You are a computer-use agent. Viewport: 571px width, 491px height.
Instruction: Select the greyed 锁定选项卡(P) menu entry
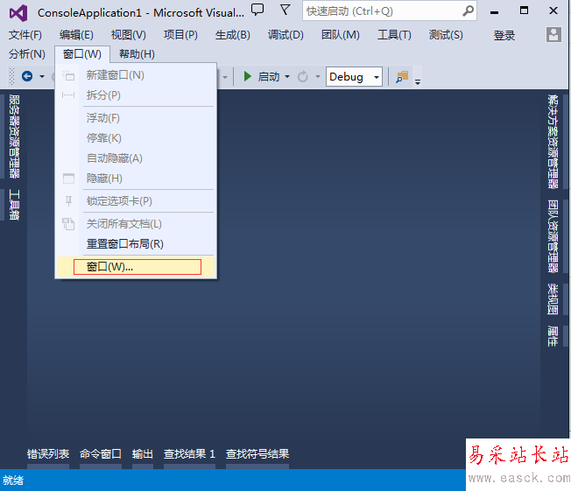[x=136, y=201]
